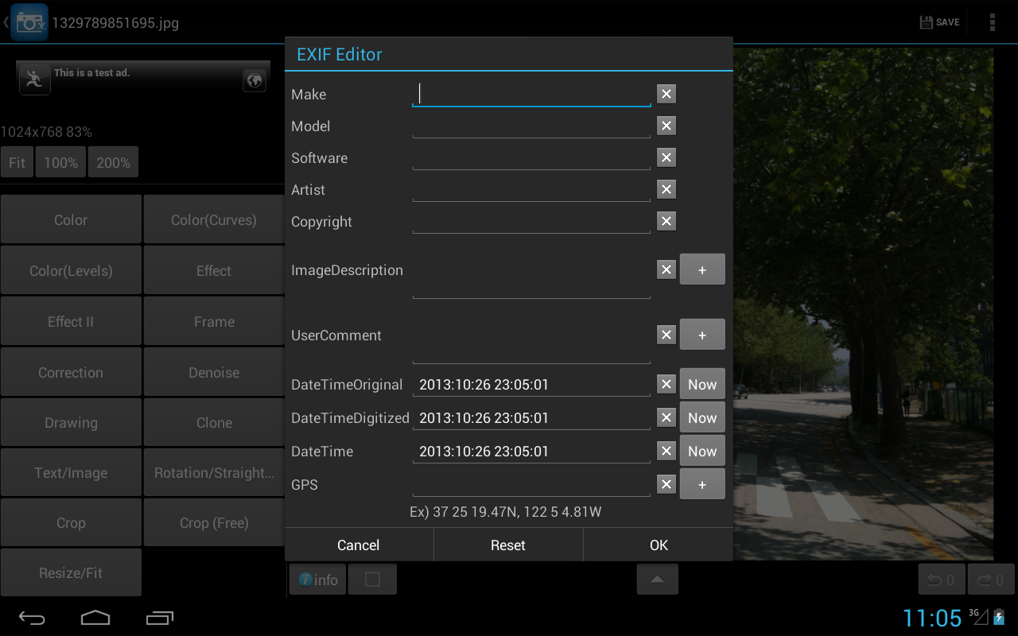The height and width of the screenshot is (636, 1018).
Task: Click the undo button showing 0
Action: coord(942,580)
